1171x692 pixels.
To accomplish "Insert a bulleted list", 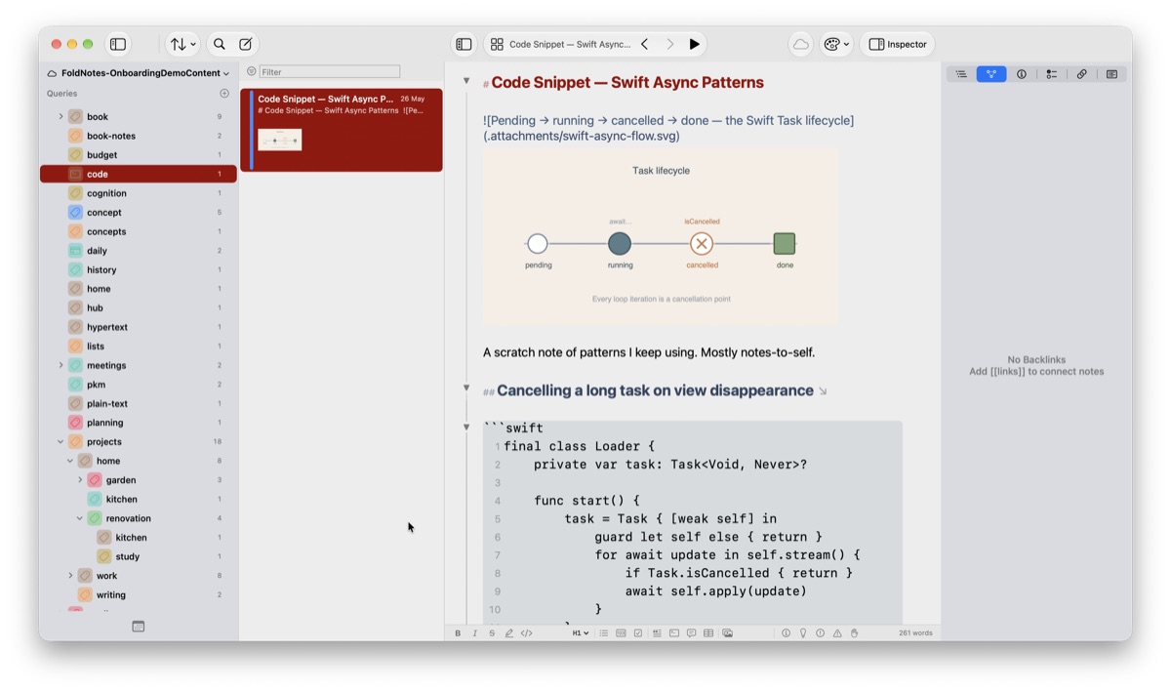I will click(603, 633).
